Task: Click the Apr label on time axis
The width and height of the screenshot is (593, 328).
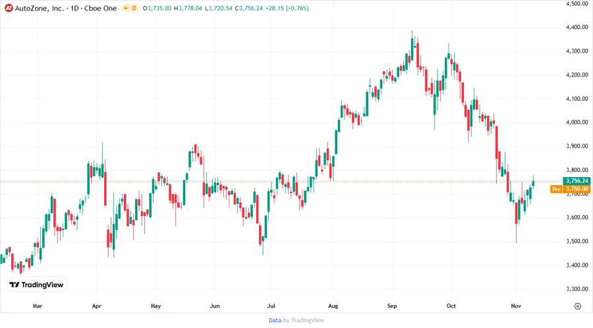Action: coord(96,306)
